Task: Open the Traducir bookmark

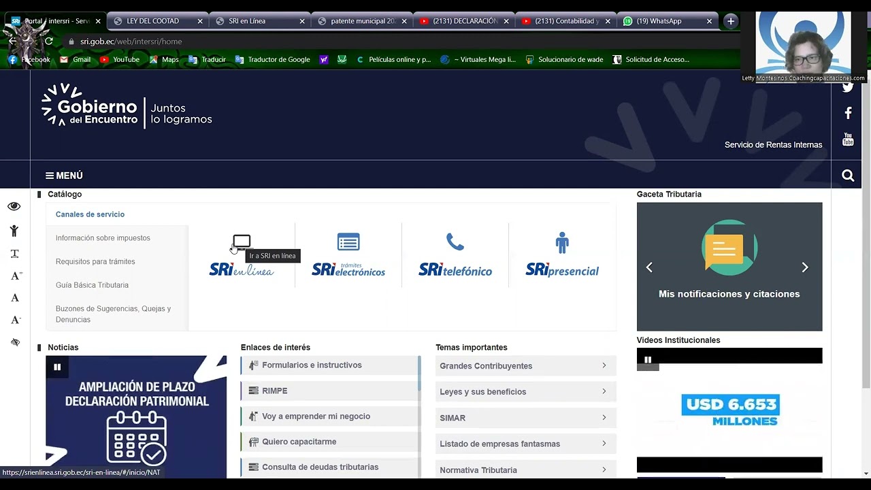Action: click(x=207, y=59)
